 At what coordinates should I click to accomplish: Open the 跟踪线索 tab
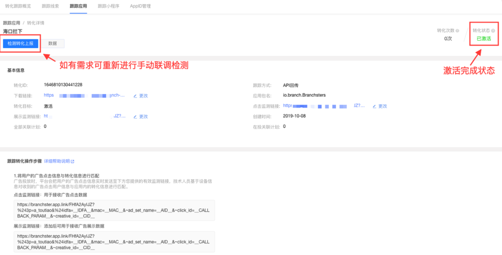[x=50, y=6]
